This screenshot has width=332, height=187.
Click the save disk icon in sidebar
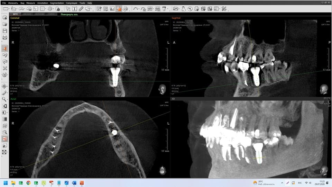[4, 31]
